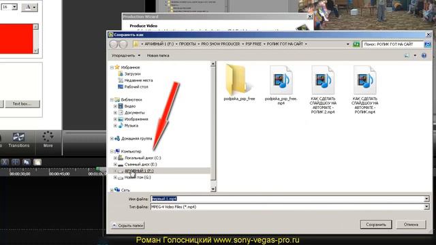Click the green Refresh button by address bar
The width and height of the screenshot is (436, 245).
tap(356, 44)
